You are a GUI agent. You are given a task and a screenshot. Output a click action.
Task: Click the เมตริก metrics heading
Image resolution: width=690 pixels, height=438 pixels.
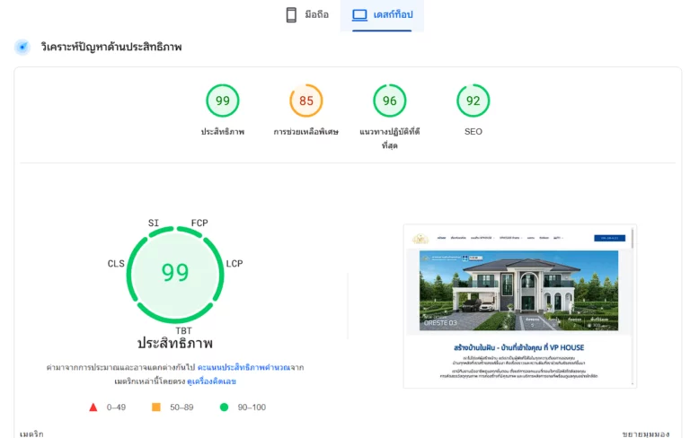31,434
